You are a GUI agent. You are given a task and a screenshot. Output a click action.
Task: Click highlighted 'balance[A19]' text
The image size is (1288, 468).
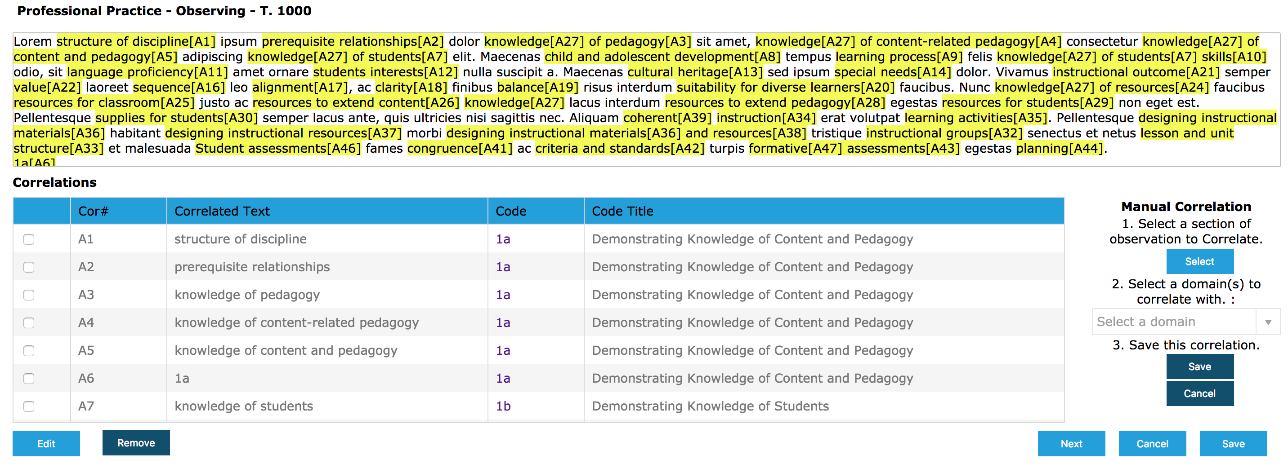click(538, 88)
